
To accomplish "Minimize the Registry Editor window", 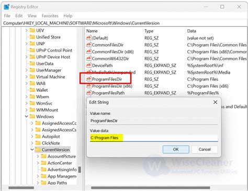I will click(x=206, y=7).
